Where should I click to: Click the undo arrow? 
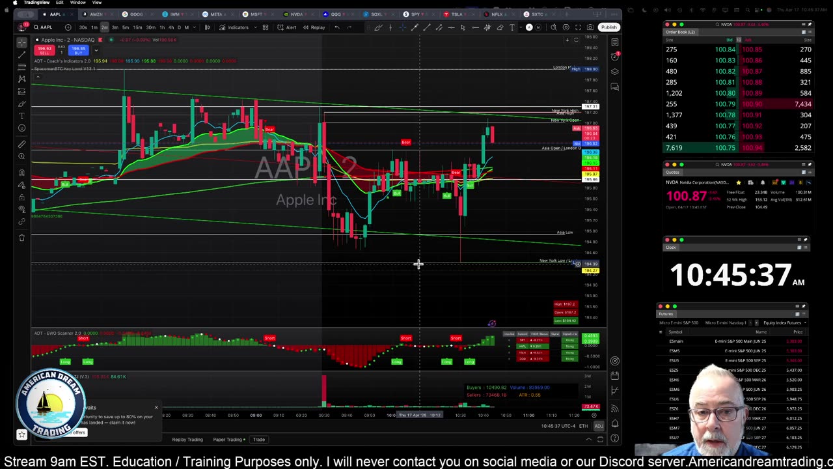click(x=337, y=27)
